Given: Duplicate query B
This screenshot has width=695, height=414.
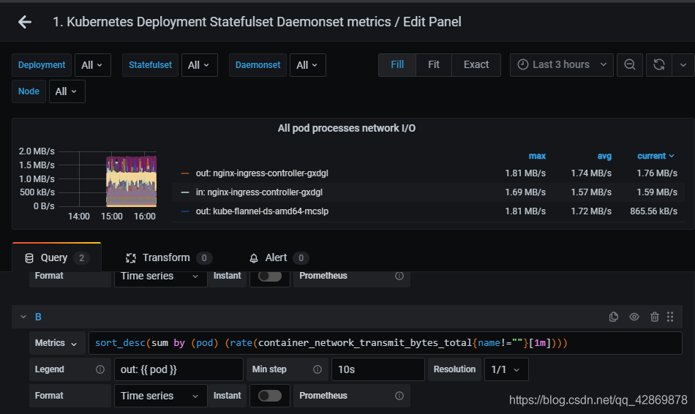Looking at the screenshot, I should click(x=614, y=317).
